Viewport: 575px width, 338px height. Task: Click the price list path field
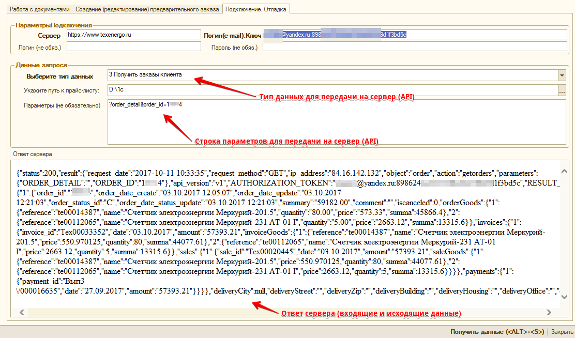coord(332,90)
